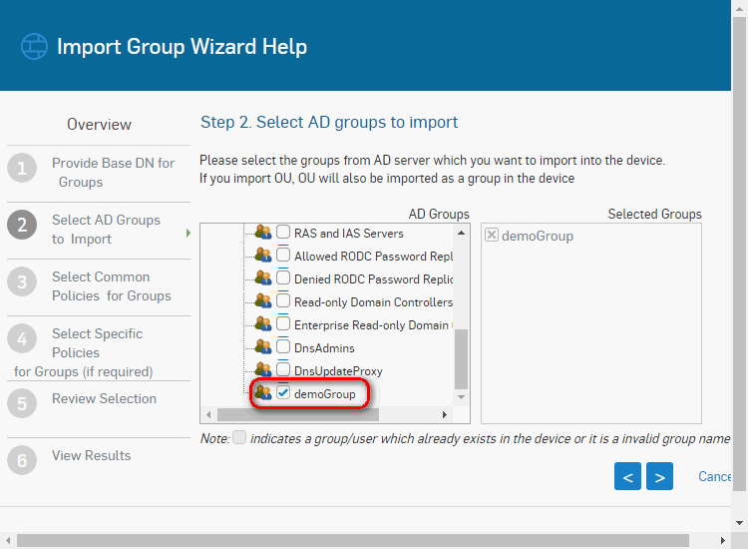Image resolution: width=748 pixels, height=549 pixels.
Task: Click the globe logo icon in header
Action: point(34,47)
